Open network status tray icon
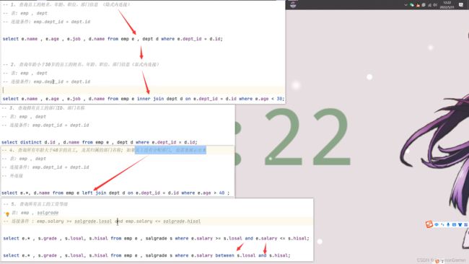 click(429, 5)
